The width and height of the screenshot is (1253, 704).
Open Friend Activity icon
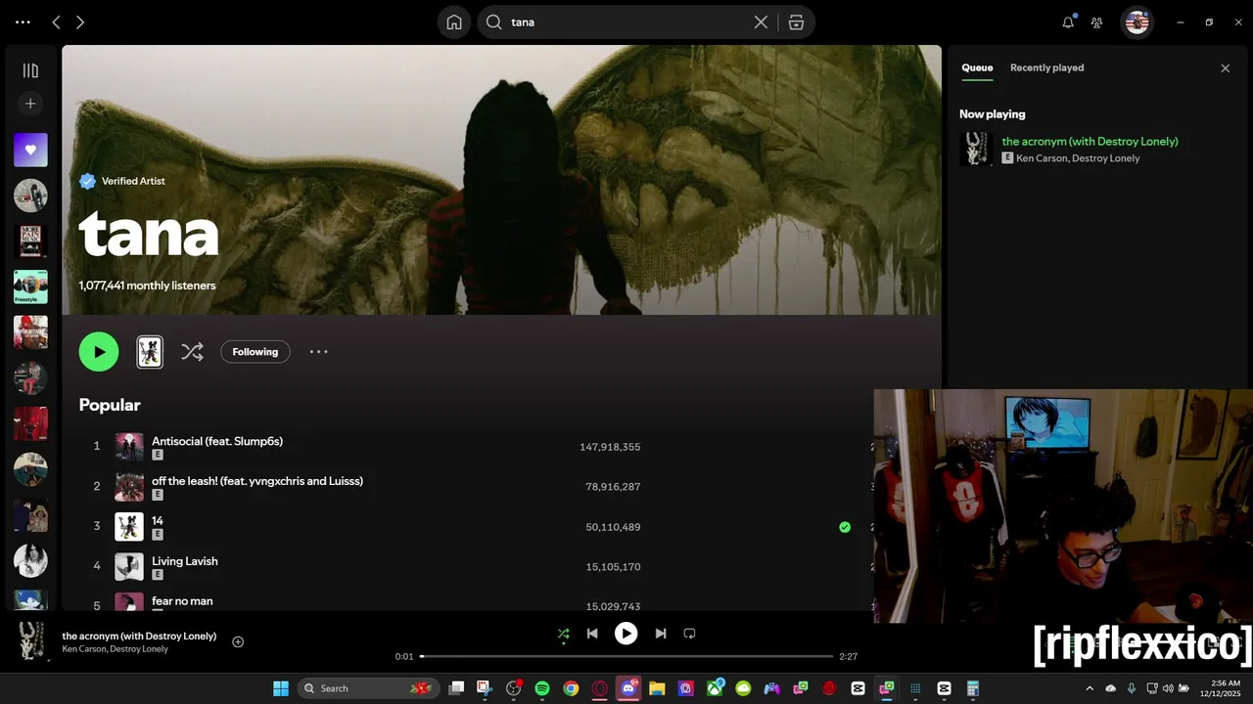pos(1097,22)
